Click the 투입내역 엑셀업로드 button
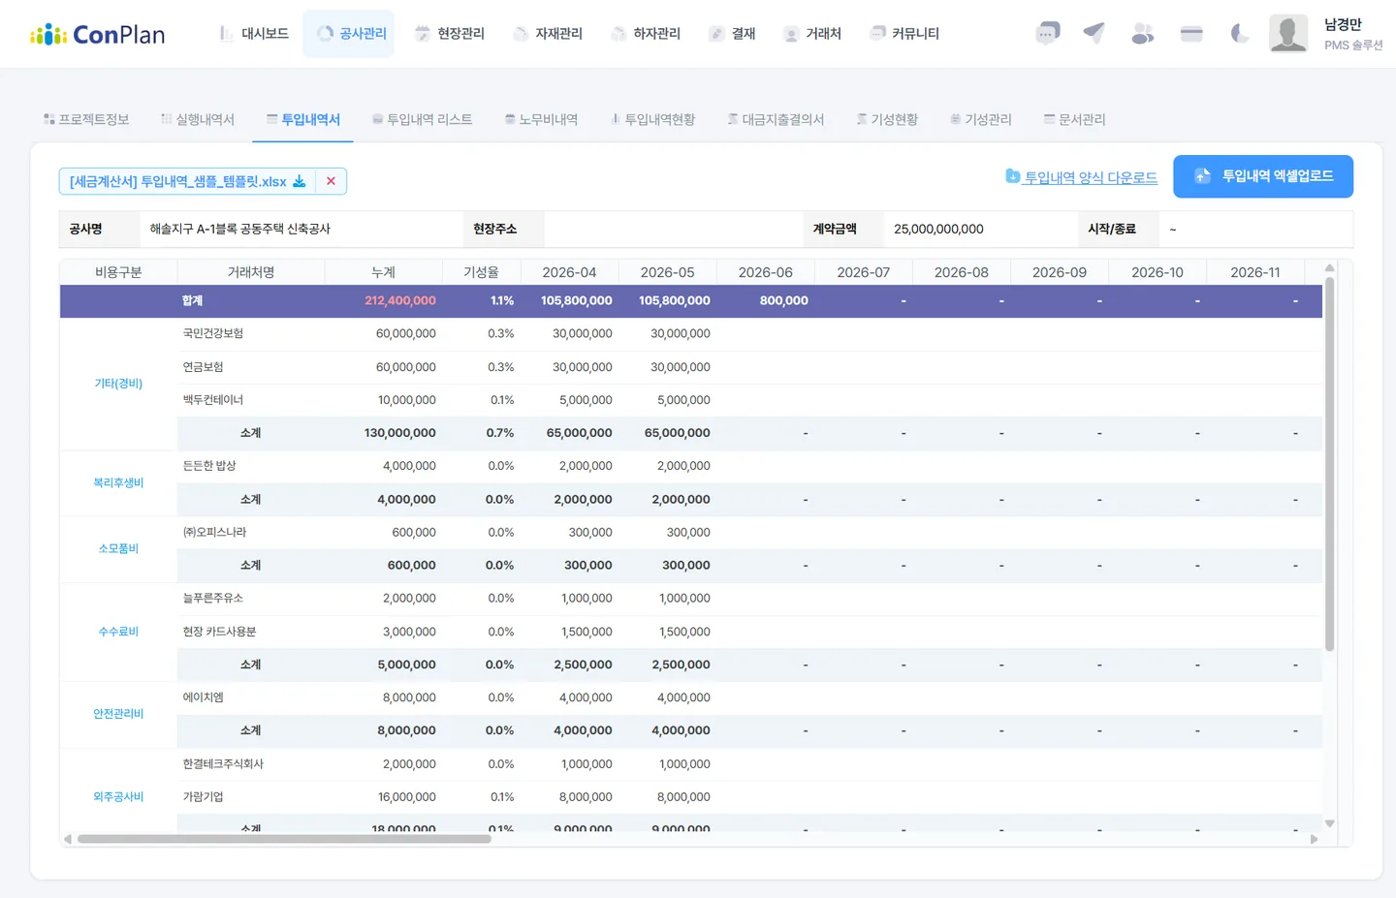Image resolution: width=1396 pixels, height=898 pixels. [1263, 176]
